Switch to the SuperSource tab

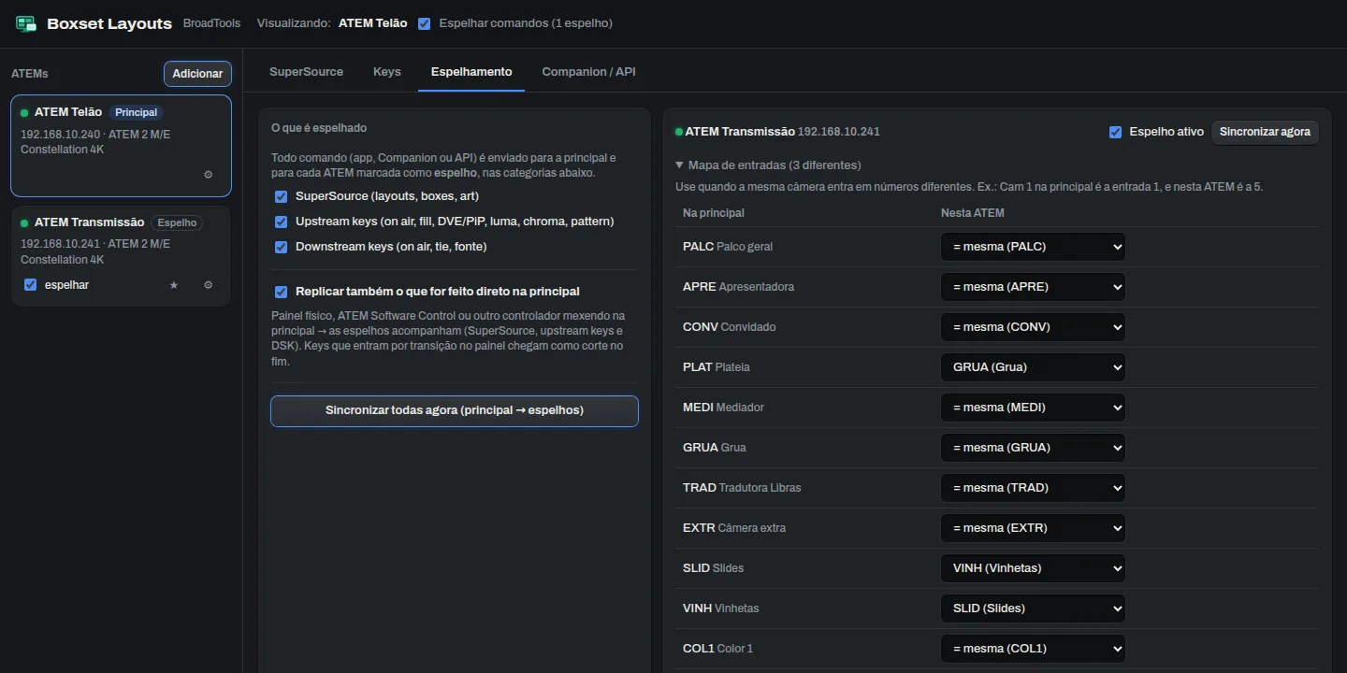(306, 72)
